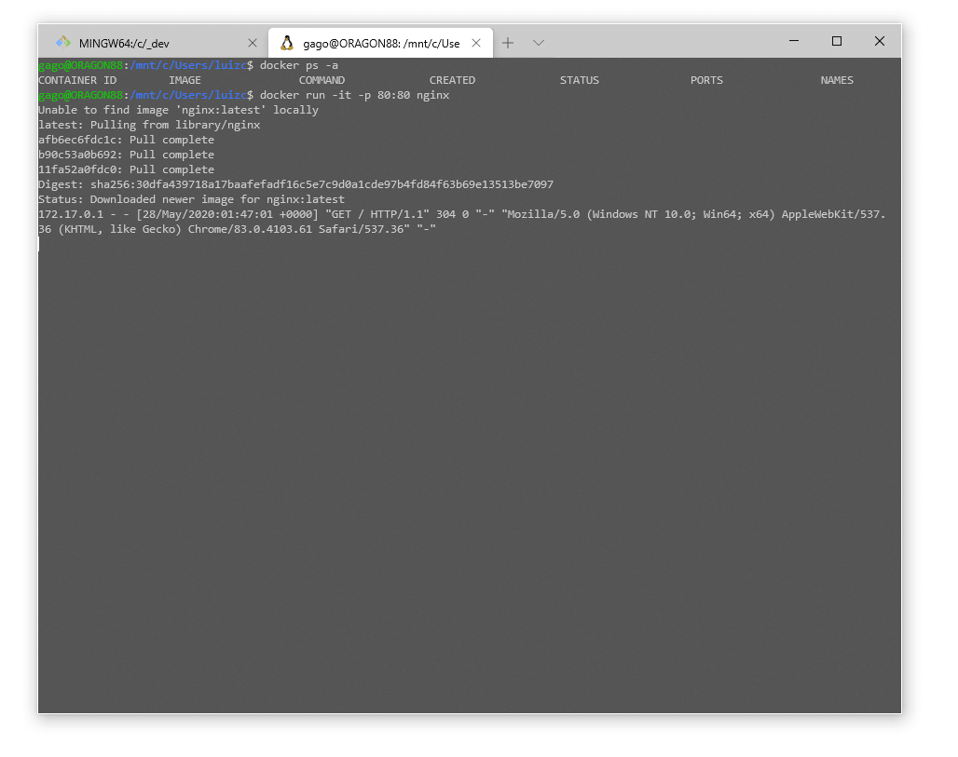Image resolution: width=958 pixels, height=757 pixels.
Task: Click the PORTS column header
Action: [706, 81]
